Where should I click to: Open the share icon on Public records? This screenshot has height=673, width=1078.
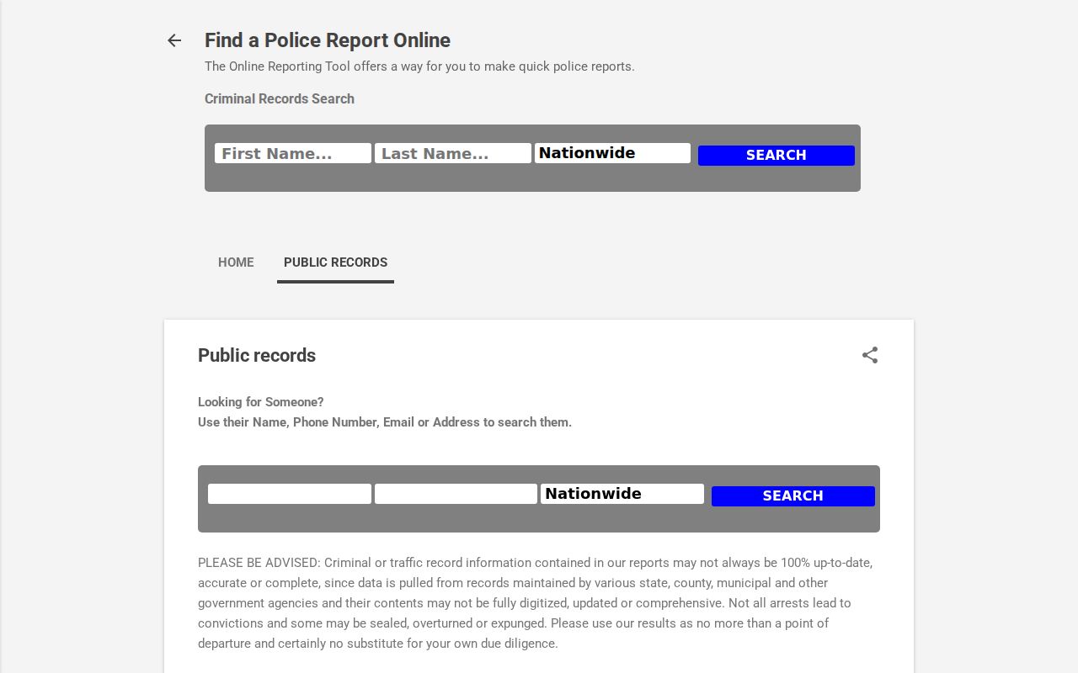[870, 355]
